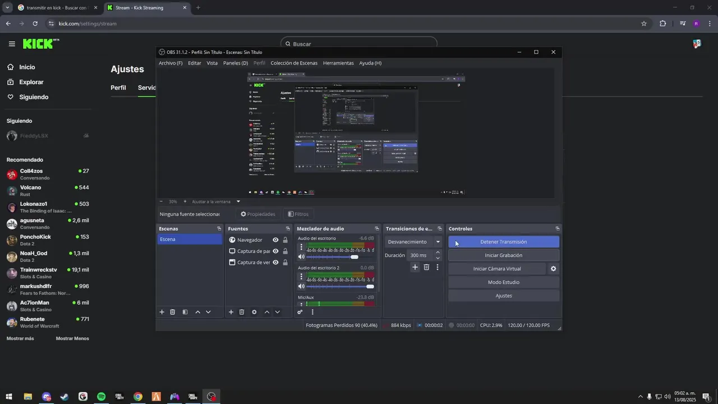
Task: Open preview scaling dropdown arrow
Action: click(x=238, y=201)
